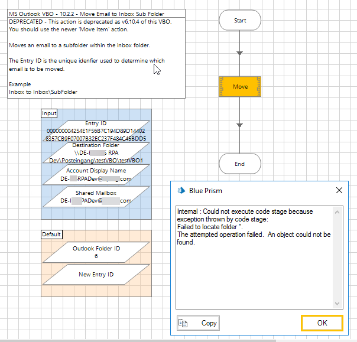Click the arrow between Move and End
This screenshot has width=357, height=342.
point(239,125)
